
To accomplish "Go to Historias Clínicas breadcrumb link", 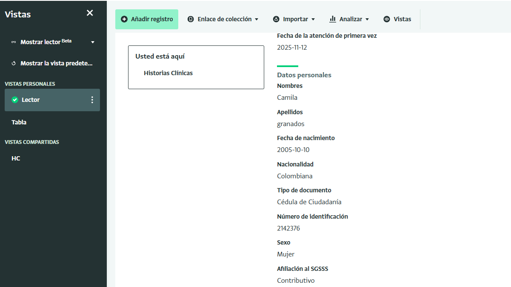I will click(x=168, y=73).
